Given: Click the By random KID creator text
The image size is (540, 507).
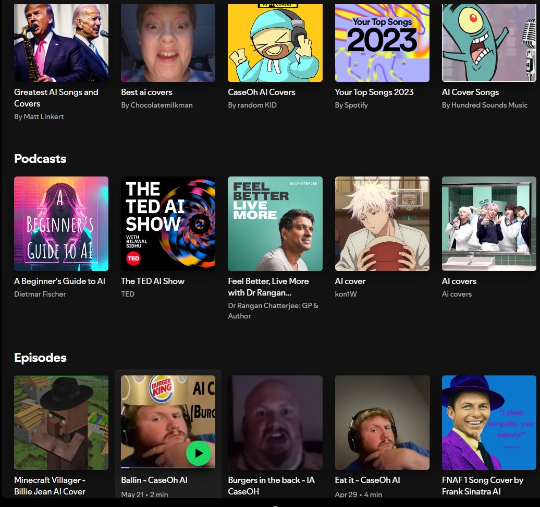Looking at the screenshot, I should tap(252, 105).
